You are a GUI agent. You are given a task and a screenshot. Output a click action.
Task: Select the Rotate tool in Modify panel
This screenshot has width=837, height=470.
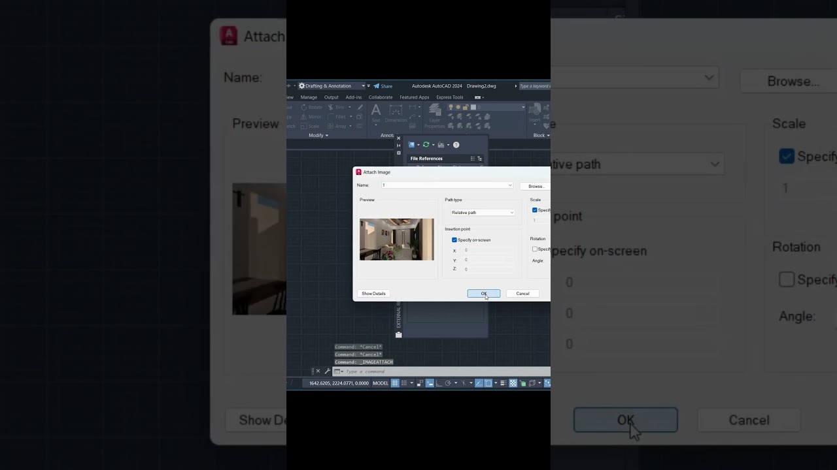(x=312, y=107)
